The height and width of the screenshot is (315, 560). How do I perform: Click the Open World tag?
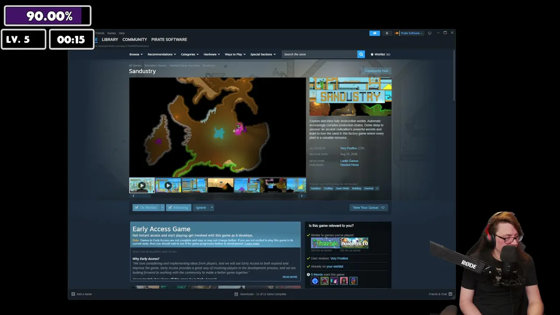pos(342,189)
